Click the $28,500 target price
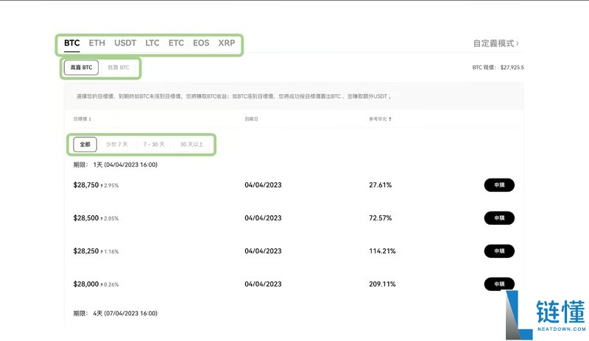Screen dimensions: 589x341 pyautogui.click(x=86, y=218)
